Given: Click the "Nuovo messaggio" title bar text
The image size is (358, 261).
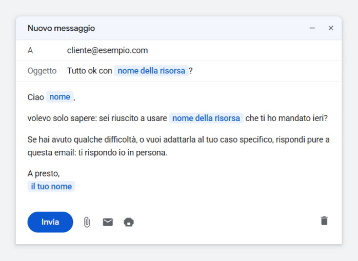Looking at the screenshot, I should point(61,28).
